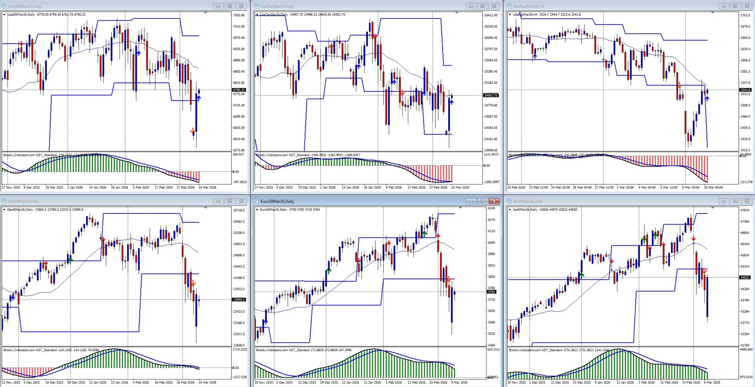Viewport: 755px width, 387px height.
Task: Toggle the trading panel arrow on Ger40Mar26 chart
Action: coord(4,210)
